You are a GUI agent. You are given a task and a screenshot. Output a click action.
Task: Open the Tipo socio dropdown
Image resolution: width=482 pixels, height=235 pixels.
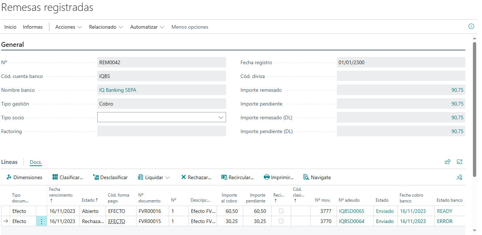click(221, 117)
